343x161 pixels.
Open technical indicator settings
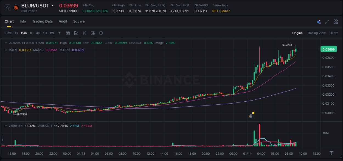(x=93, y=33)
